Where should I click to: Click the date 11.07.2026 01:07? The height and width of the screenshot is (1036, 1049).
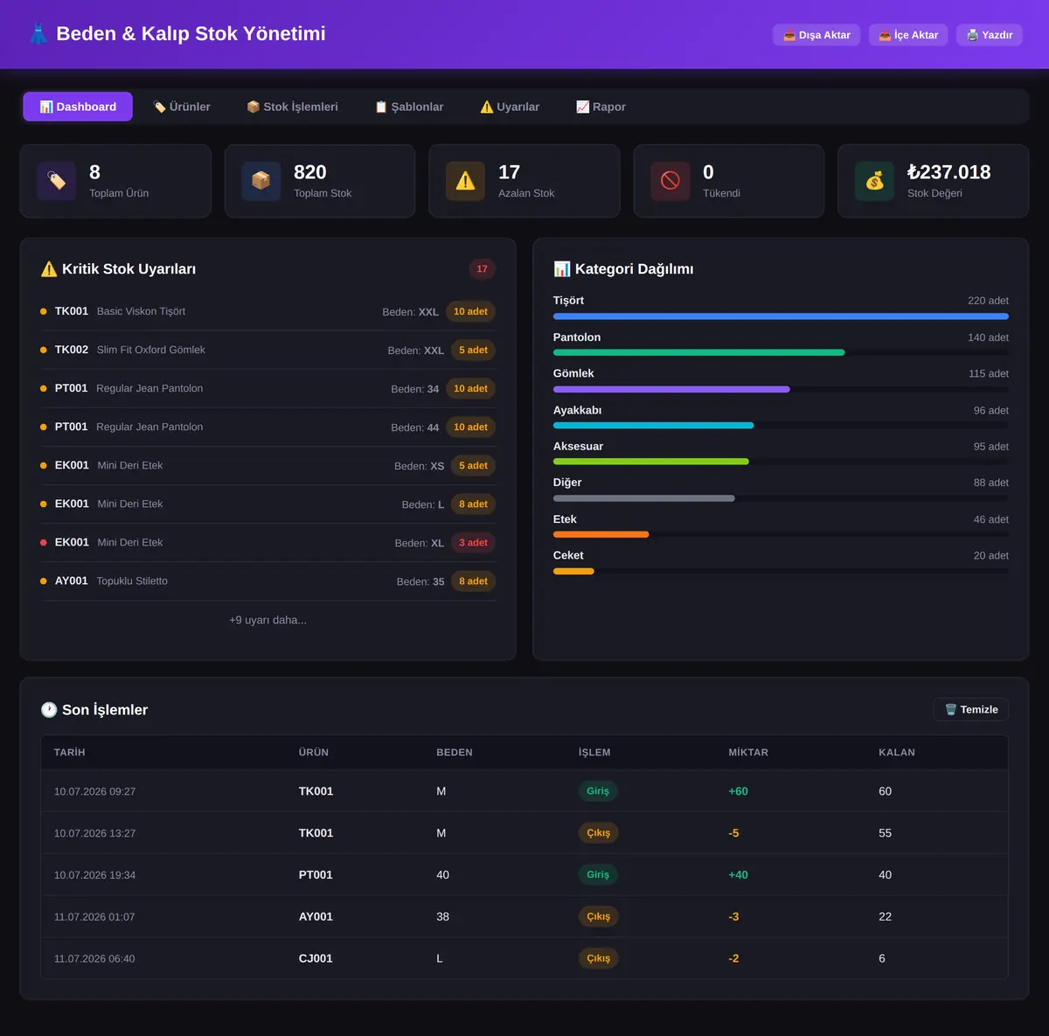[94, 917]
